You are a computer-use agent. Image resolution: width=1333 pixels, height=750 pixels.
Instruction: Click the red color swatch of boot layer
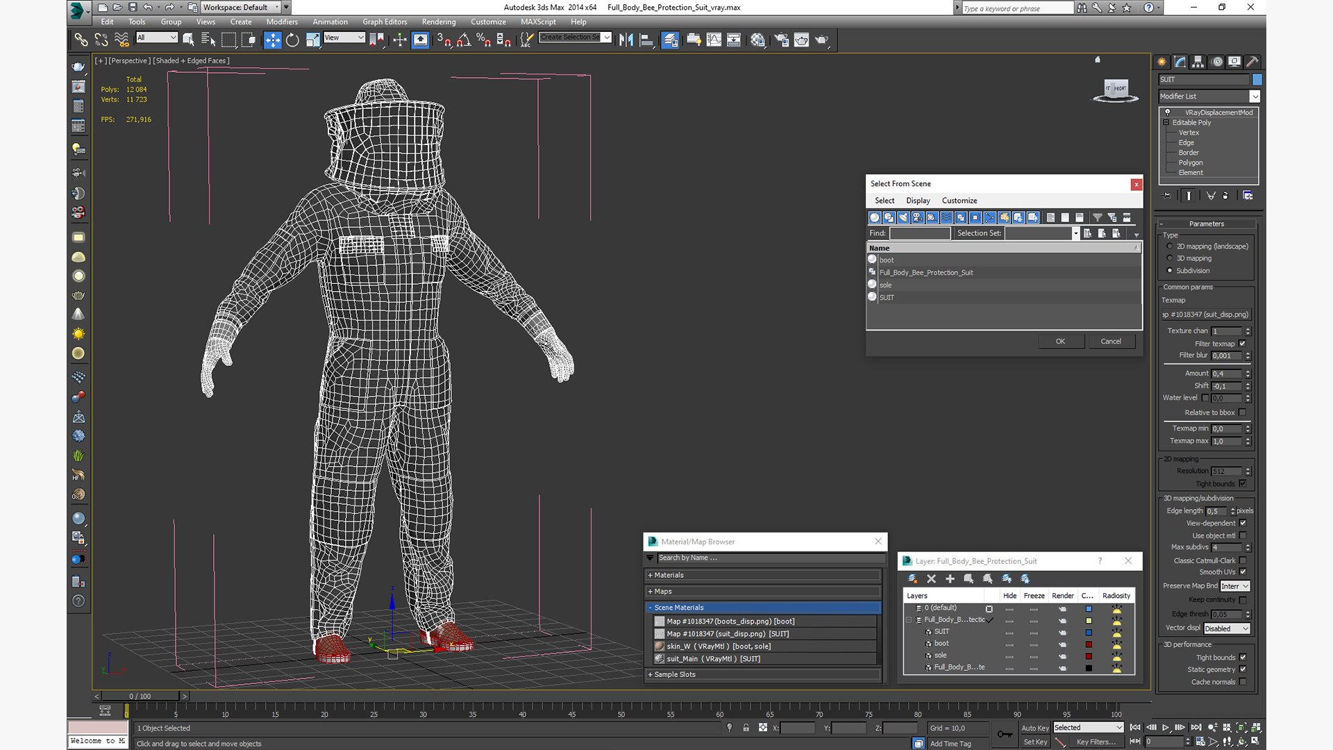click(x=1089, y=644)
